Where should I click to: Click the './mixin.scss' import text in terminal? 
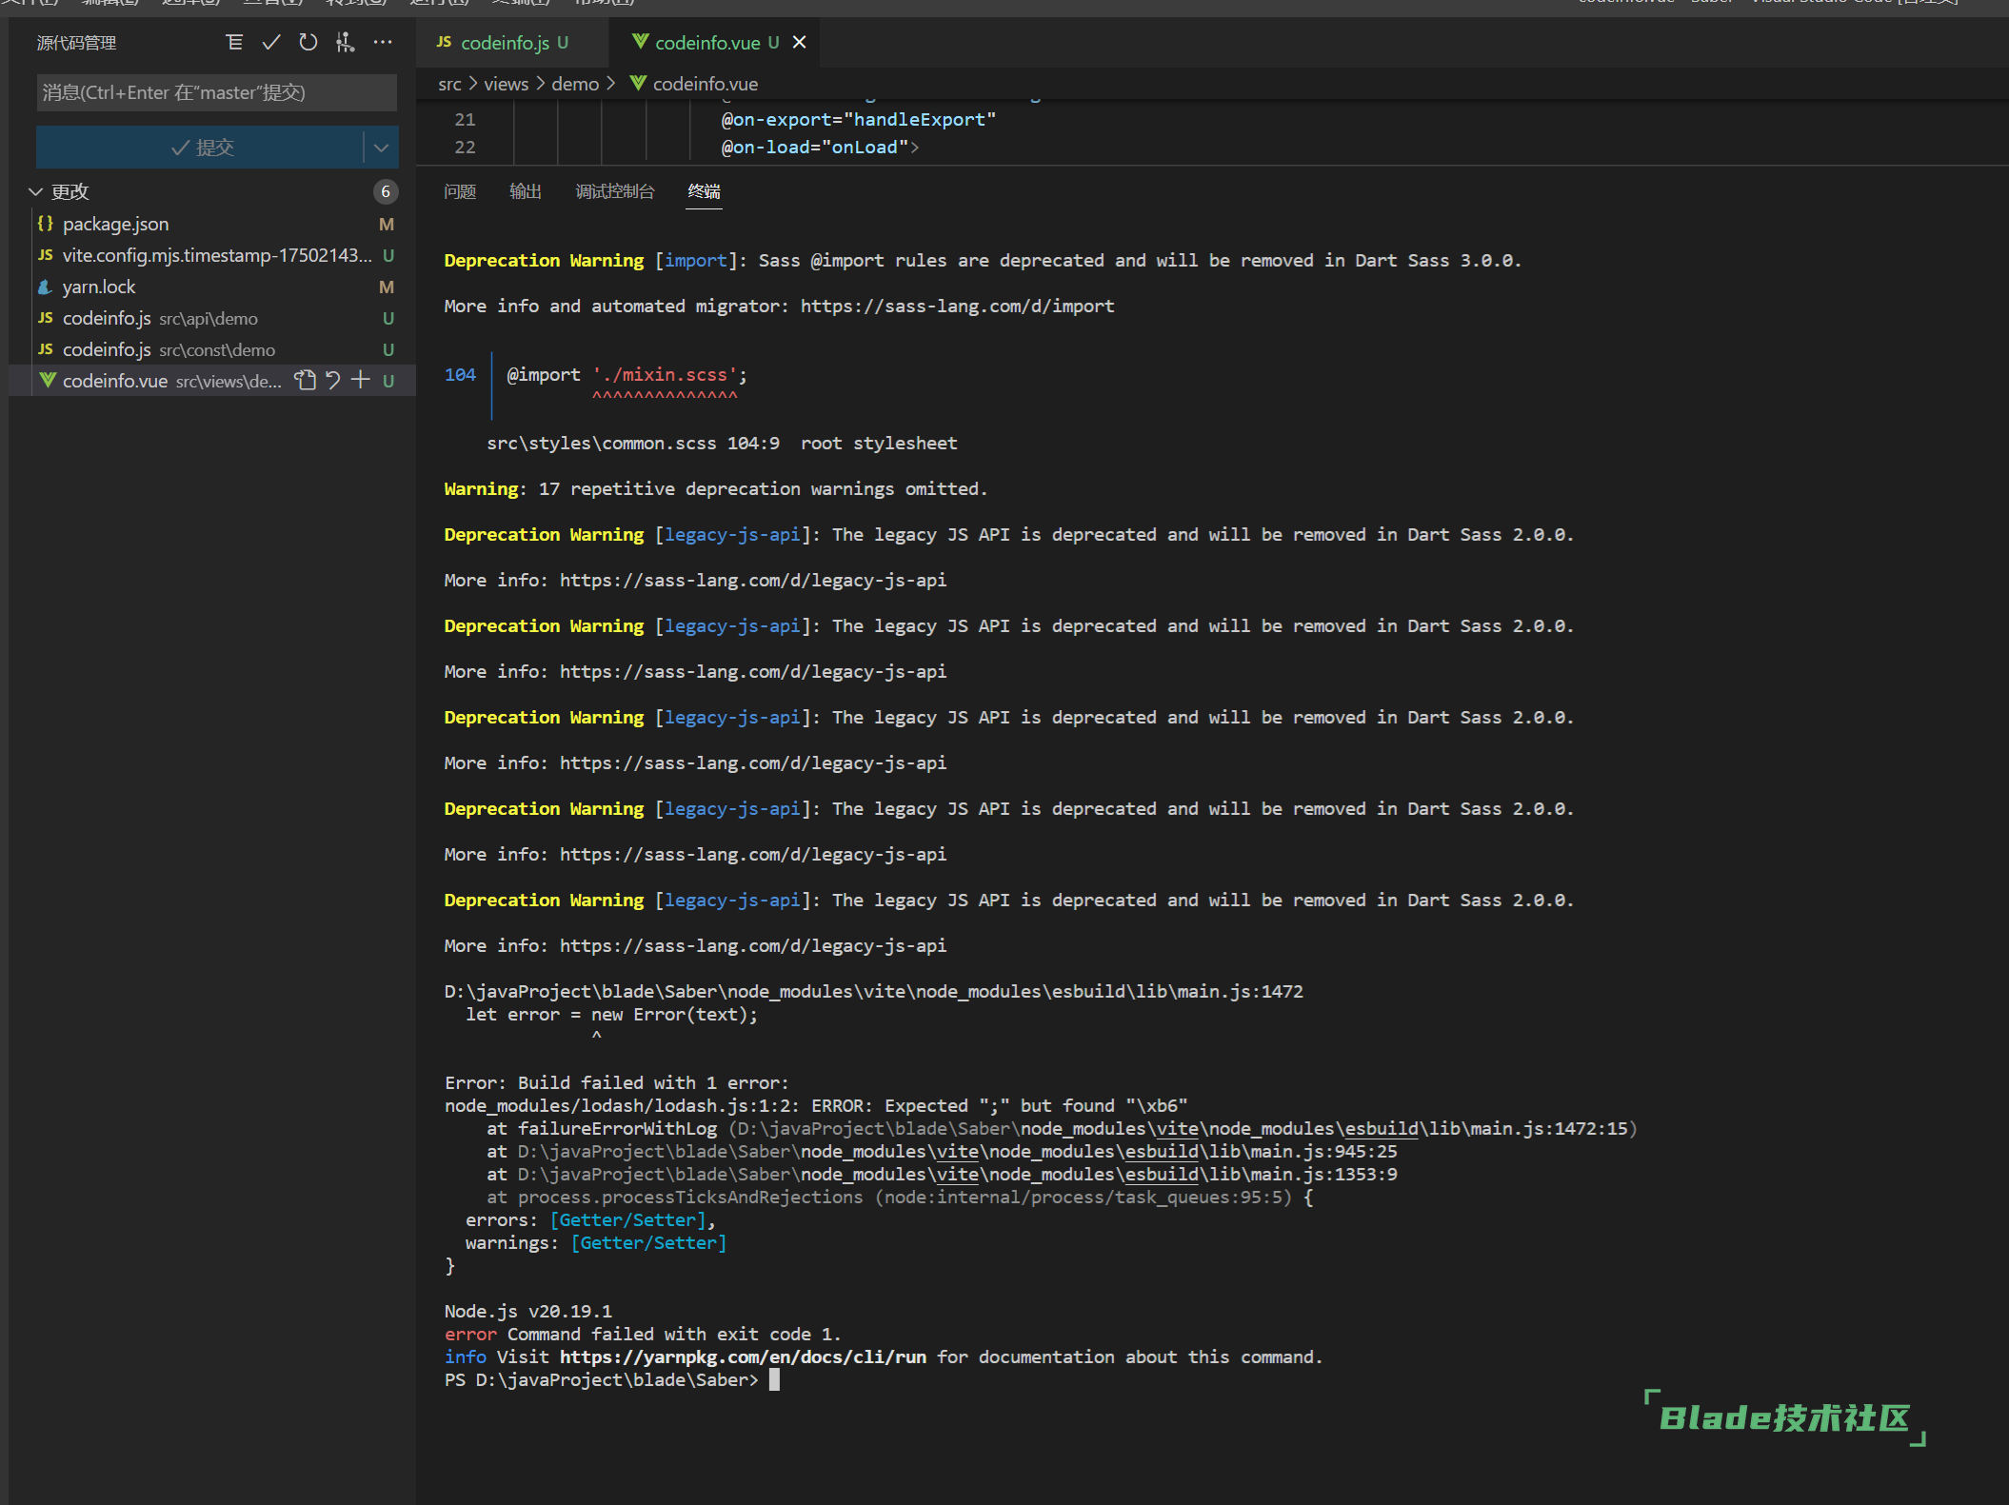coord(665,374)
